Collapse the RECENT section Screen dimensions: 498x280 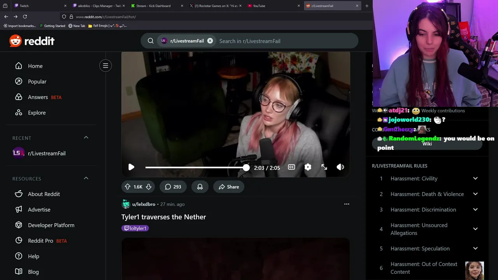click(86, 138)
